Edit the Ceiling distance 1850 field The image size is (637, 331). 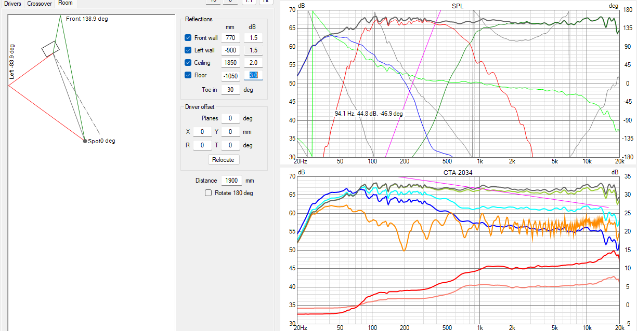[x=230, y=63]
